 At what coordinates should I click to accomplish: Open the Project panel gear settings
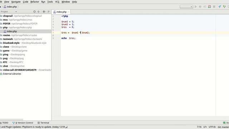click(44, 11)
